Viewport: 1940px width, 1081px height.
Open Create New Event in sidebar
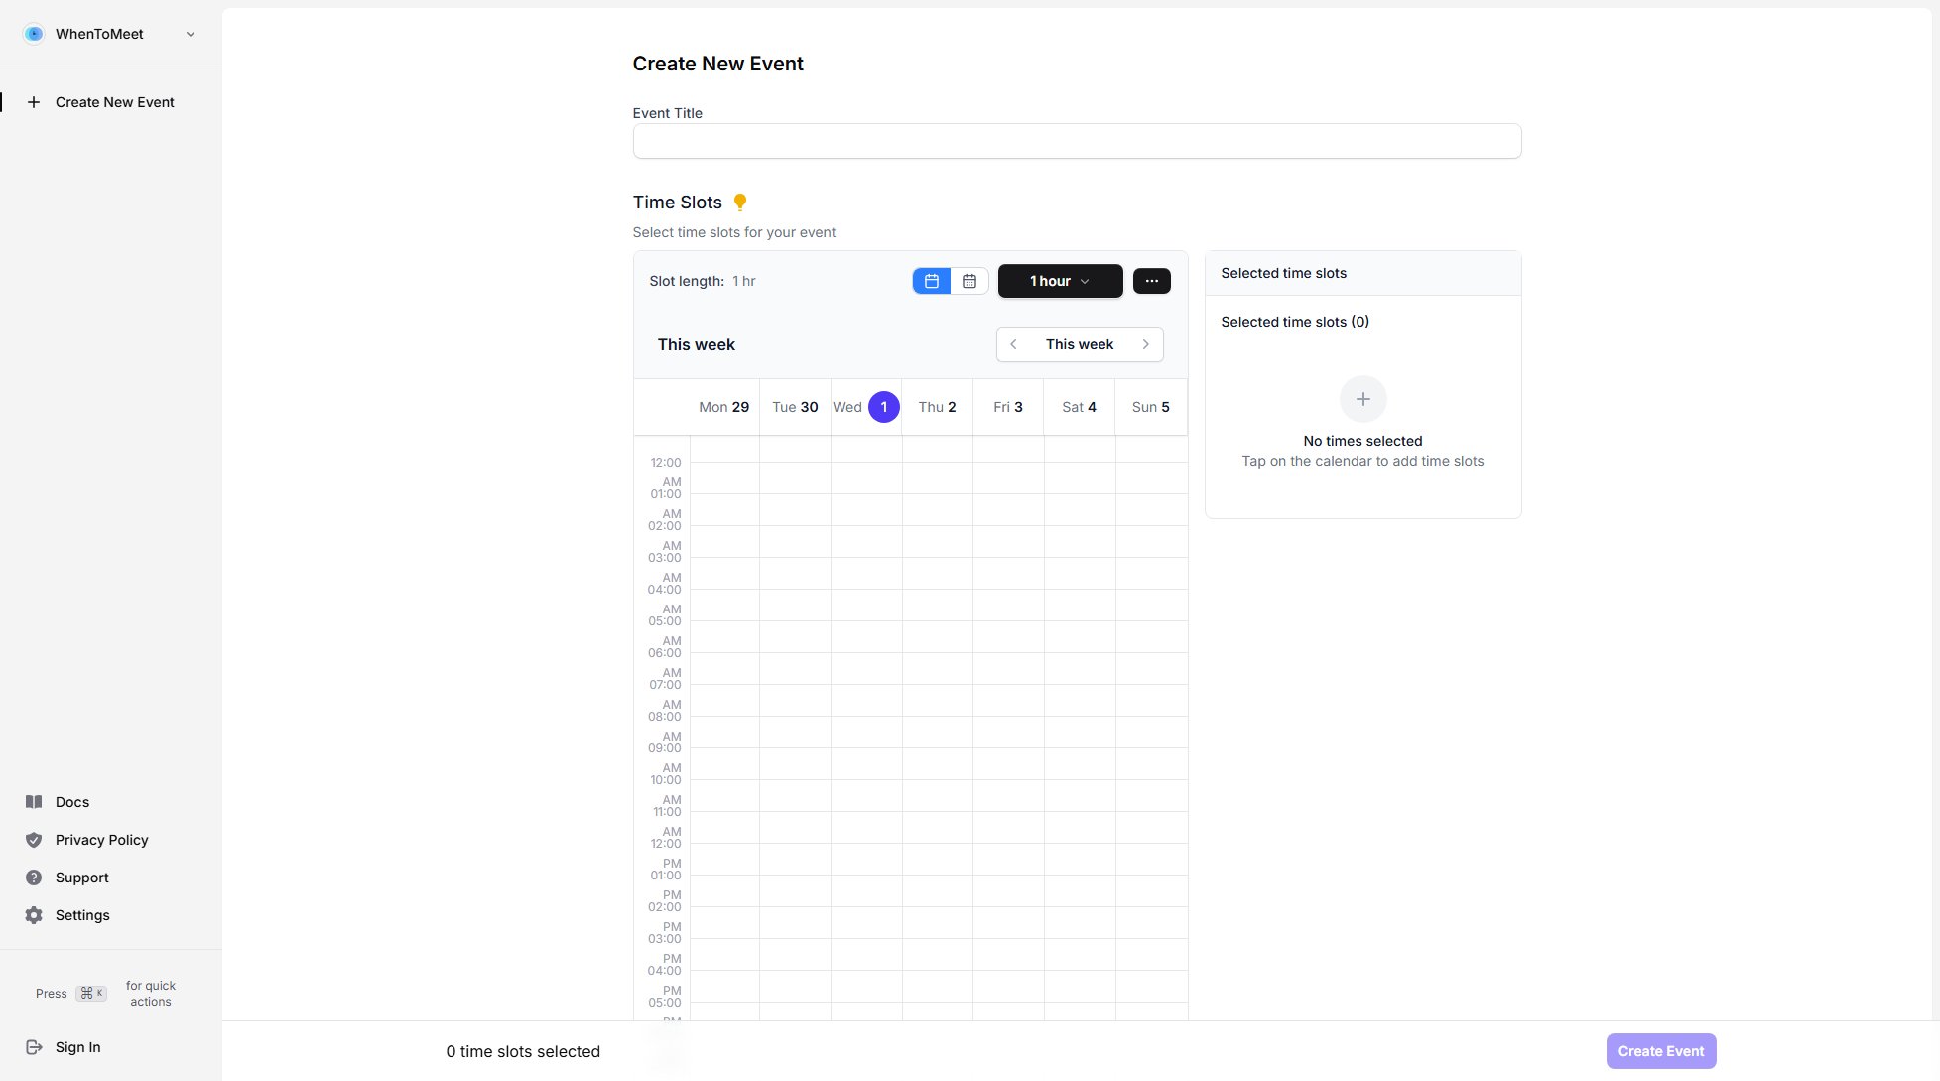(x=114, y=102)
